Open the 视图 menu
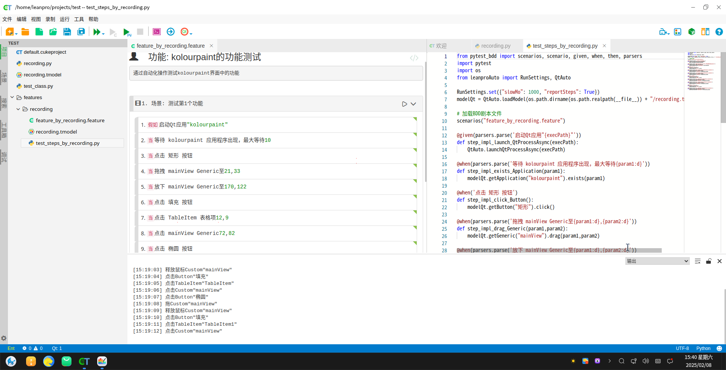The width and height of the screenshot is (726, 370). tap(36, 19)
